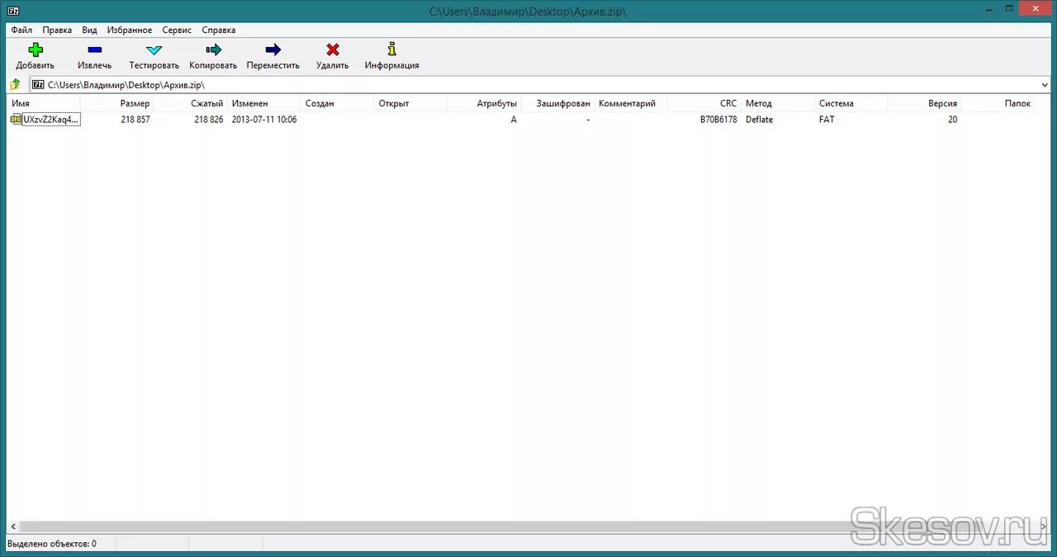The height and width of the screenshot is (557, 1057).
Task: Click the scrollbar right arrow
Action: [1044, 526]
